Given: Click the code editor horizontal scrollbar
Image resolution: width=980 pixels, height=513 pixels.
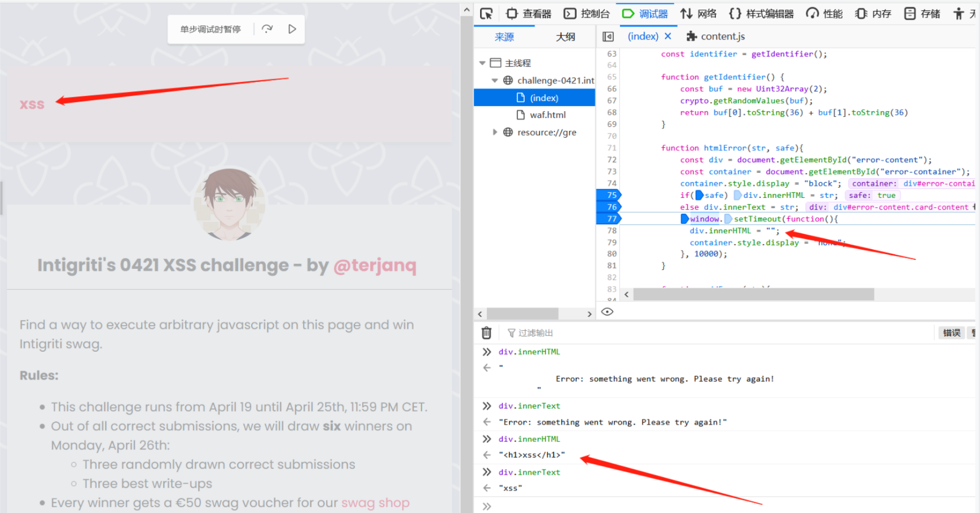Looking at the screenshot, I should pos(753,294).
